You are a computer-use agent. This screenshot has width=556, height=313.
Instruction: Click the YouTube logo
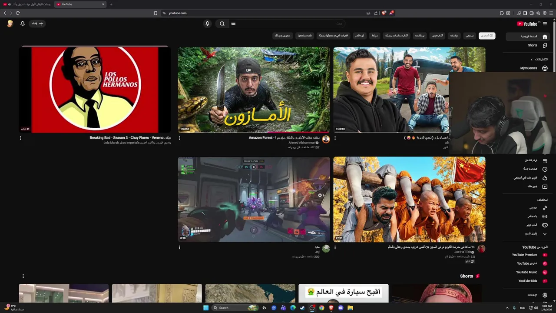(527, 24)
